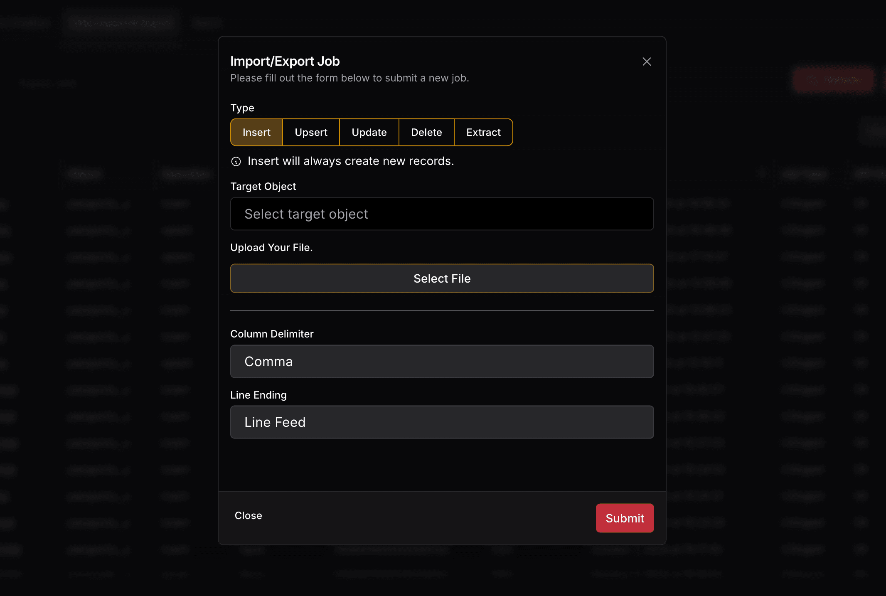886x596 pixels.
Task: Switch to the Extract job type
Action: click(483, 132)
